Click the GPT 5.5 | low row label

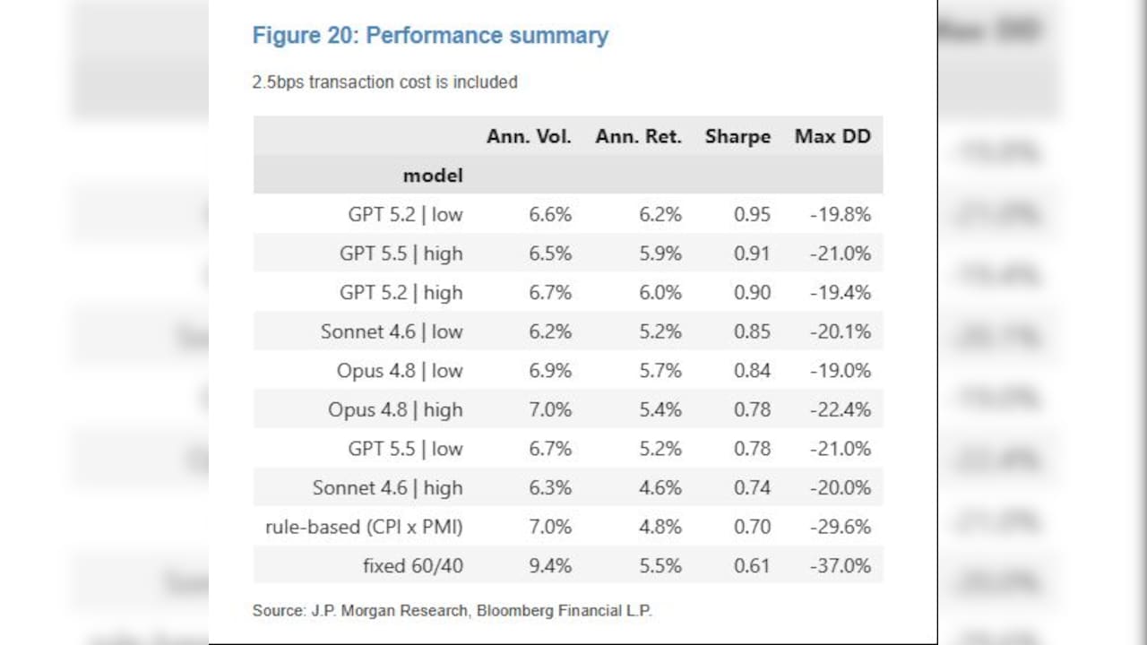point(405,449)
